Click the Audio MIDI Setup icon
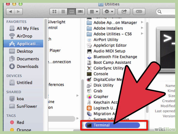Screen dimensions: 178x134 tap(89, 51)
